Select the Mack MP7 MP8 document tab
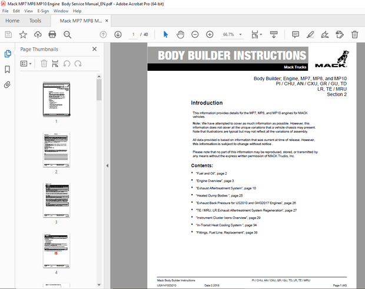Image resolution: width=365 pixels, height=289 pixels. [x=81, y=21]
